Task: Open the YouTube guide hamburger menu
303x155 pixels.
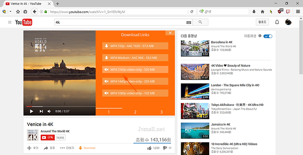Action: click(10, 22)
